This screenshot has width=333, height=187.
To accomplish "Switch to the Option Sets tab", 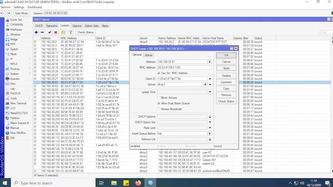I will coord(92,25).
